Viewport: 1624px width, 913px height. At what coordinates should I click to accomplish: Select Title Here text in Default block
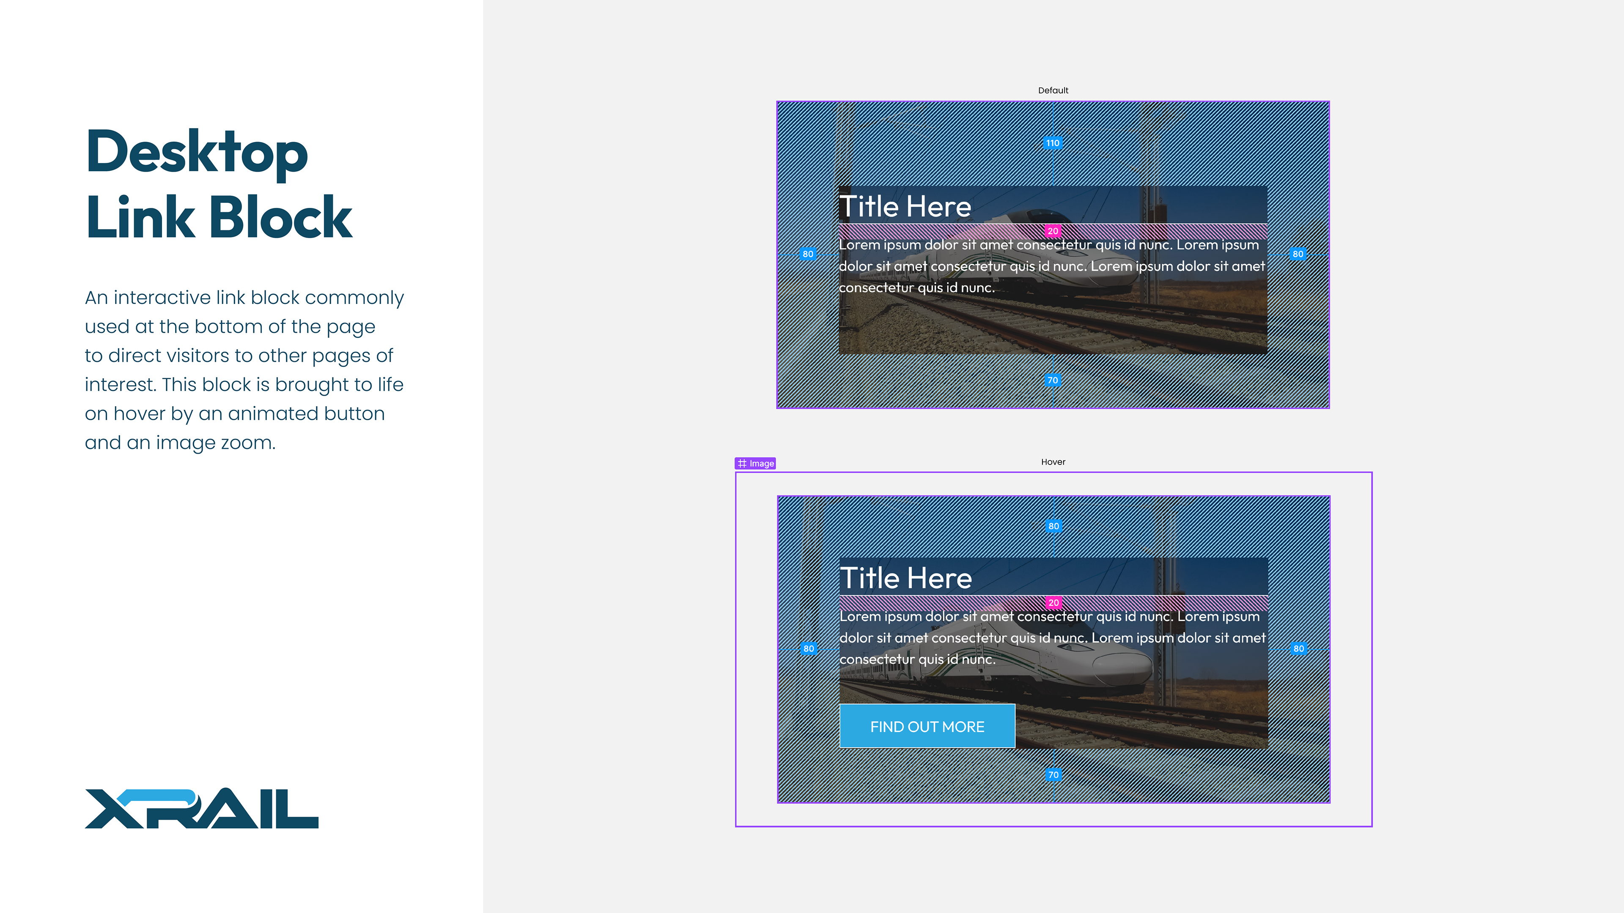click(905, 207)
